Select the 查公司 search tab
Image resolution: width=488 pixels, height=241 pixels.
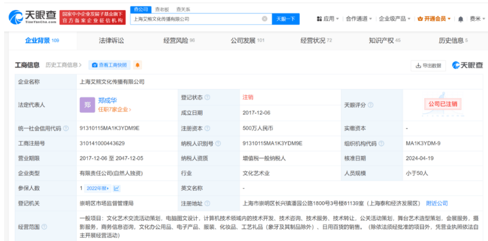pos(141,9)
